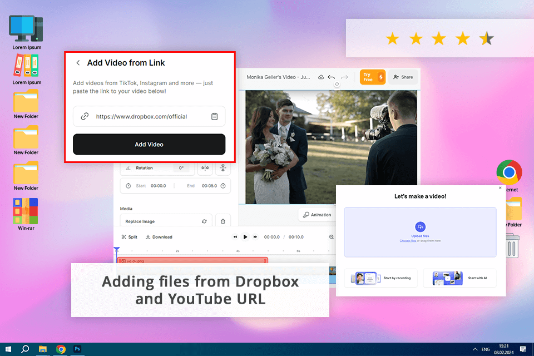Open the first New Folder desktop icon
534x356 pixels.
pyautogui.click(x=26, y=104)
